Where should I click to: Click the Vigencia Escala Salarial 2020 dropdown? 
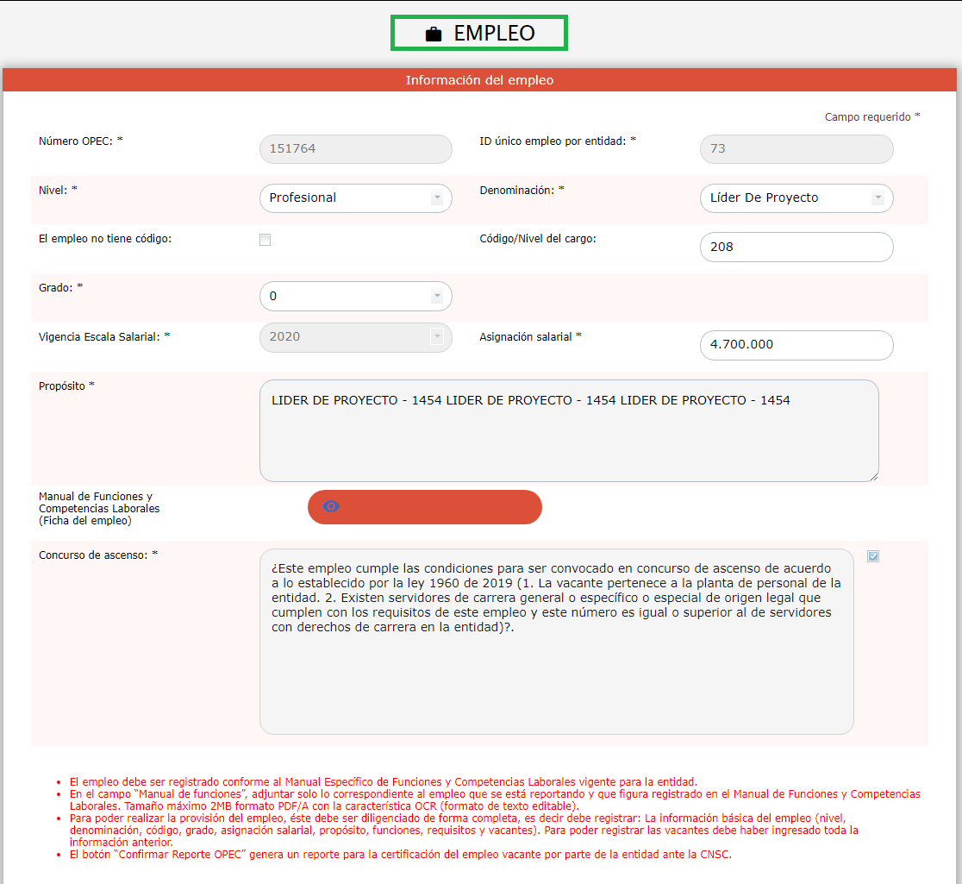coord(355,337)
